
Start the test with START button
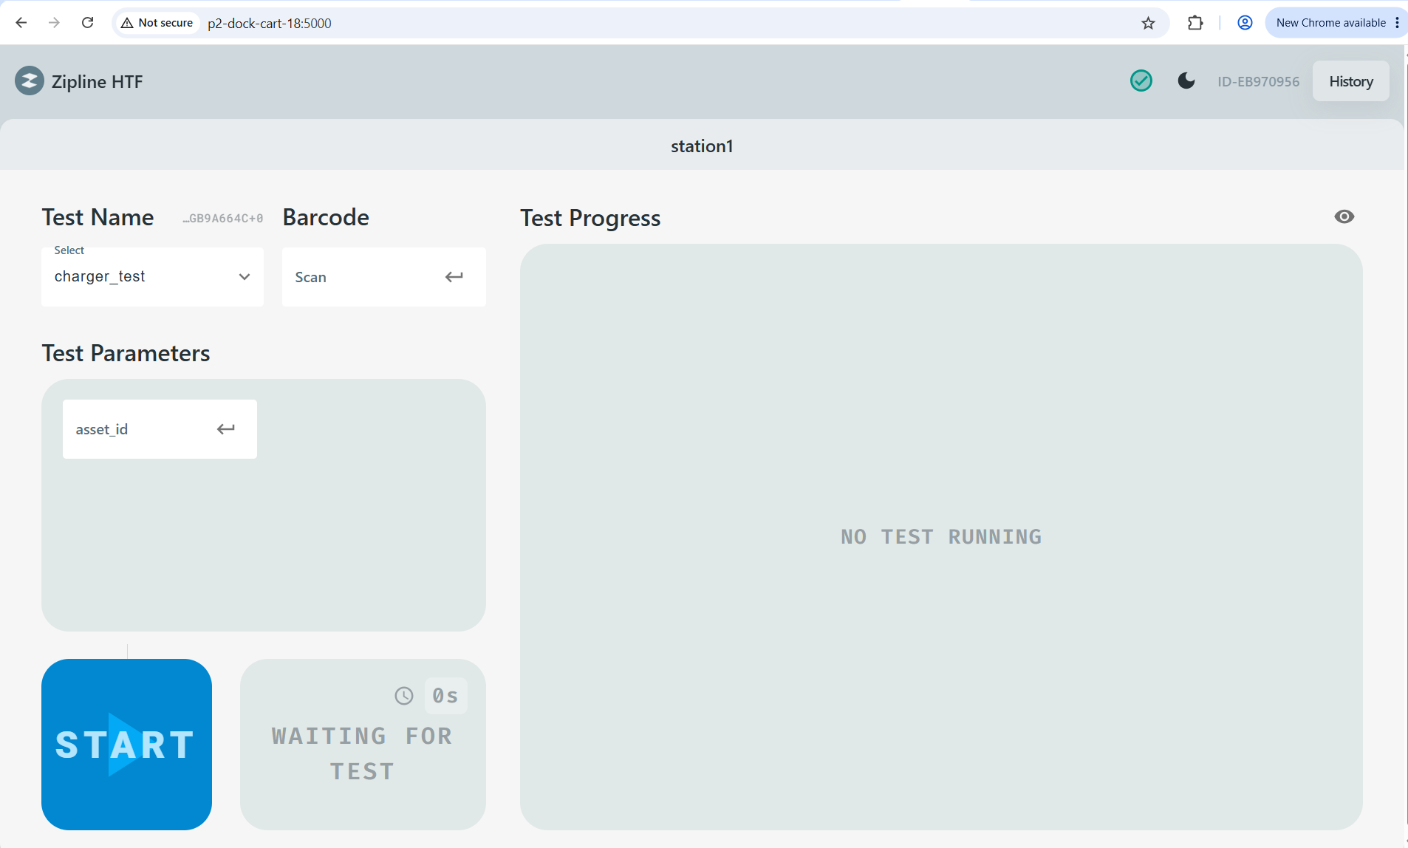pos(126,745)
